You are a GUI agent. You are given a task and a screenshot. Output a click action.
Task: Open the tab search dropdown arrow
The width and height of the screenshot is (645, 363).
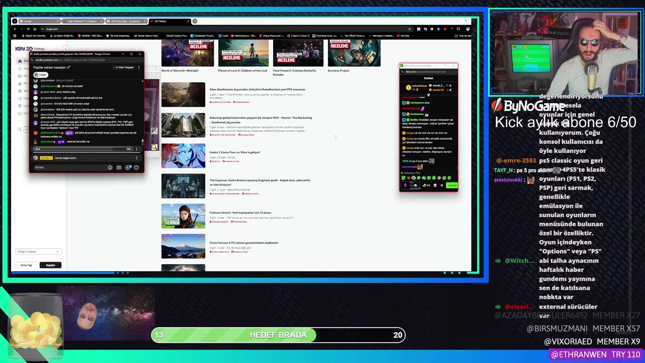(14, 21)
